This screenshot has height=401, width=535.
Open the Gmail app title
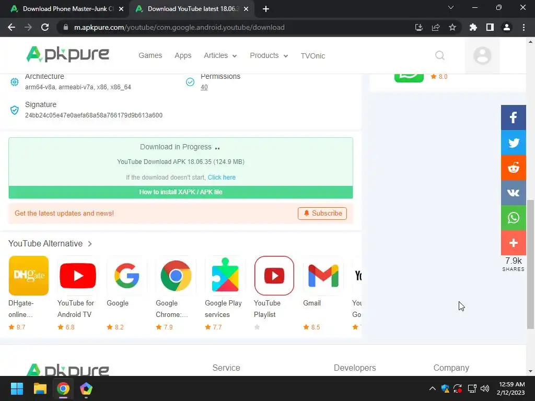(312, 303)
